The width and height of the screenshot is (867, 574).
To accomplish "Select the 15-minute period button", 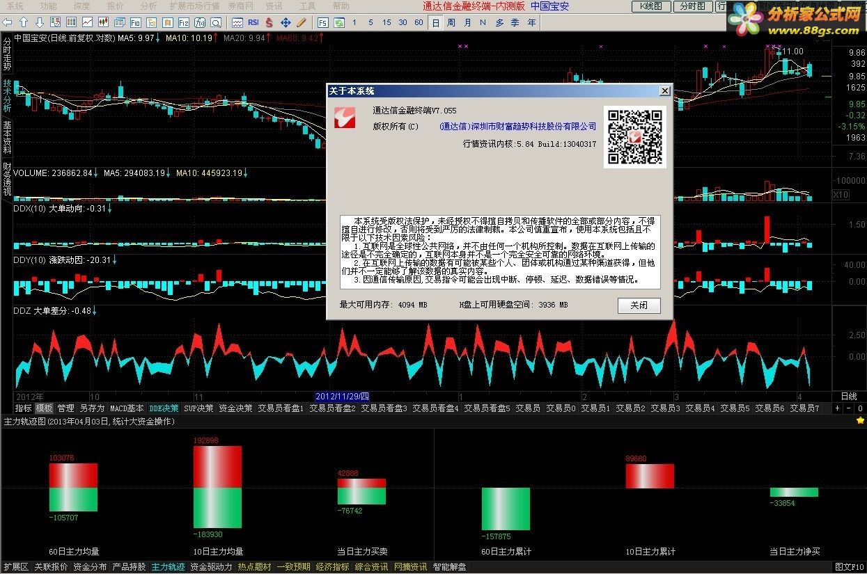I will pyautogui.click(x=386, y=22).
